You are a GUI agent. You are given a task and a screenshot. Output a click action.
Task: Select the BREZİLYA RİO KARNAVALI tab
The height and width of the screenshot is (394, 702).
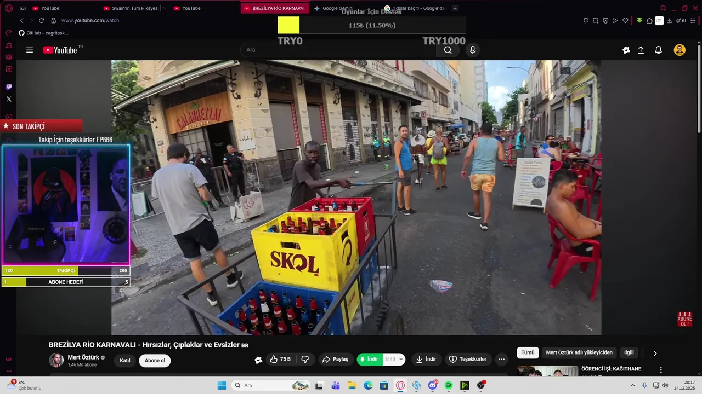[x=274, y=8]
